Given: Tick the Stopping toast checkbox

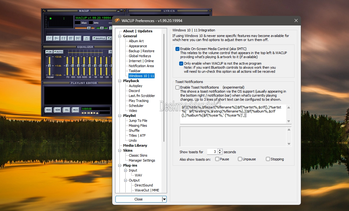Looking at the screenshot, I should [268, 159].
